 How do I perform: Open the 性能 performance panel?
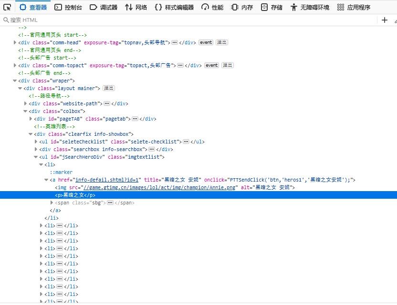(x=212, y=7)
